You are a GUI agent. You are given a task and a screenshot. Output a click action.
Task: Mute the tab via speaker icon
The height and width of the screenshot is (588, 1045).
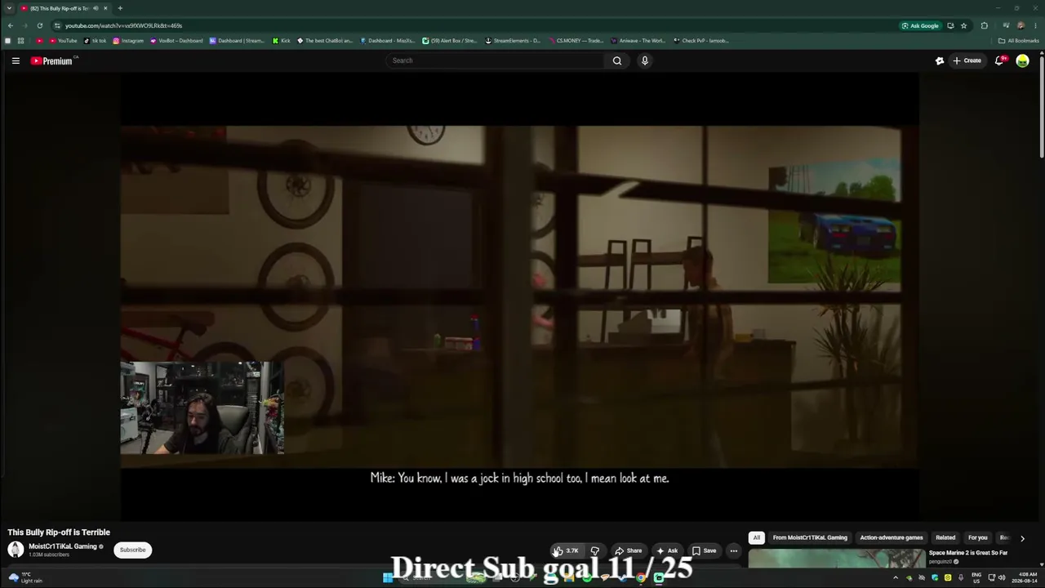[x=96, y=8]
